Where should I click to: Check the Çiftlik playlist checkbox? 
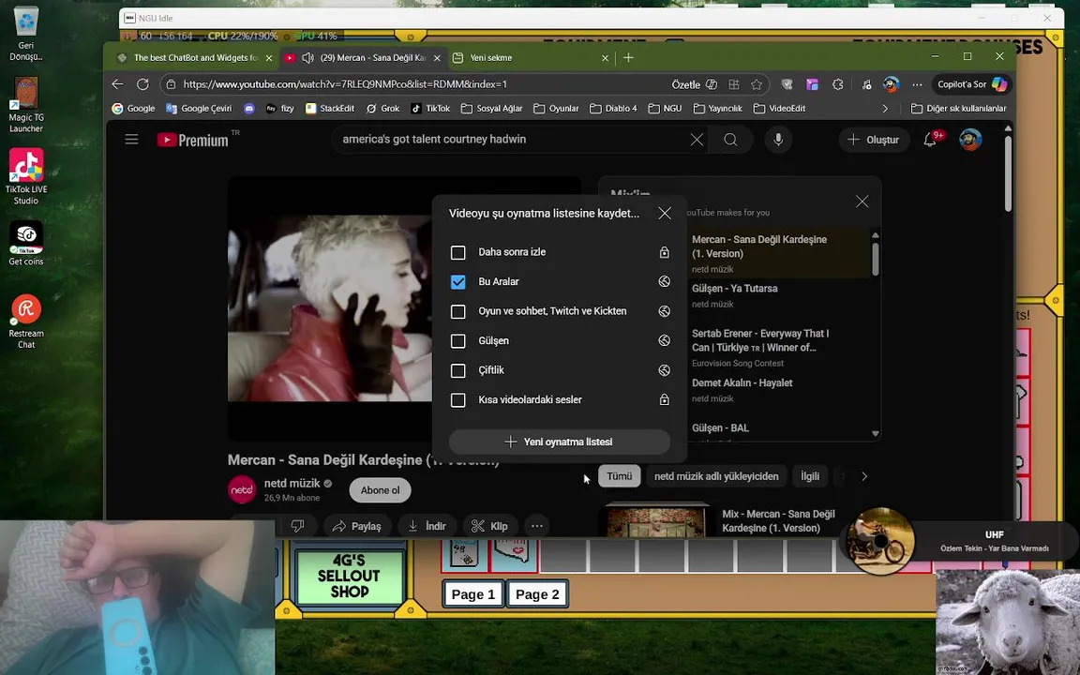click(x=458, y=370)
